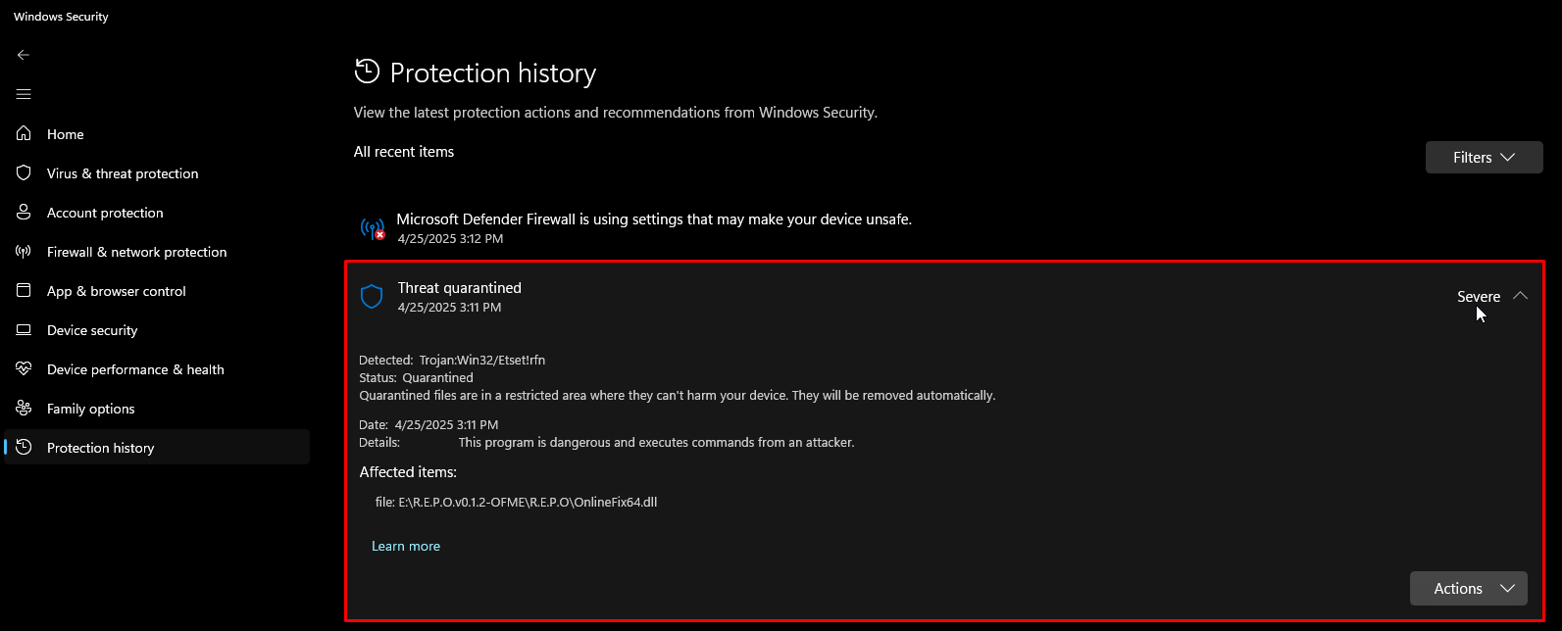
Task: Open the Actions dropdown button
Action: click(1468, 588)
